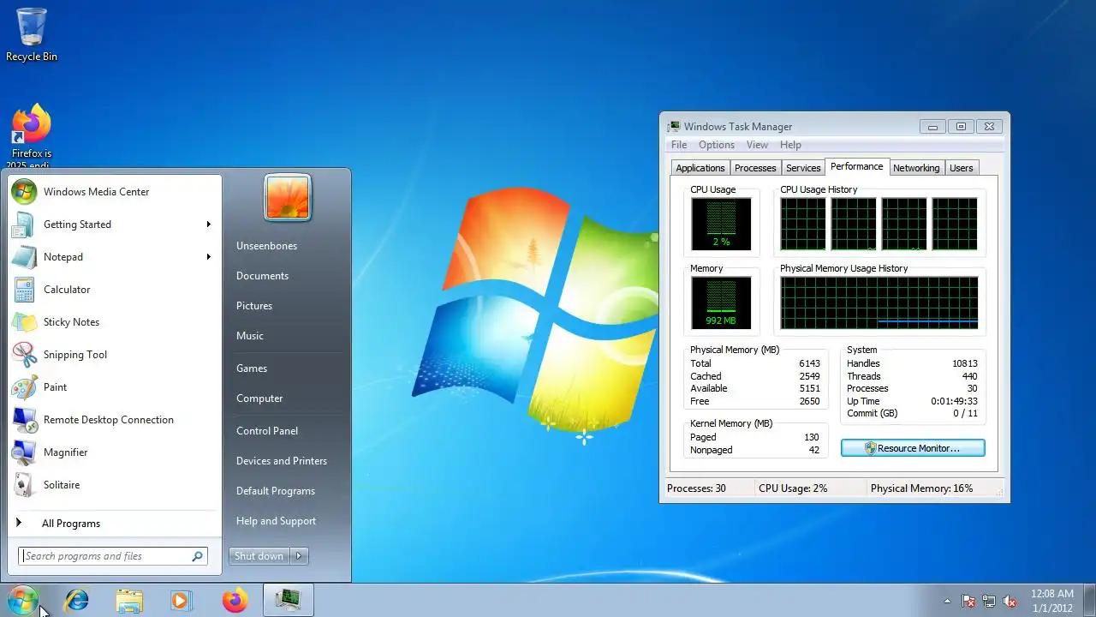Click the 'Up Time' value 0:01:49:33
Image resolution: width=1096 pixels, height=617 pixels.
tap(954, 401)
